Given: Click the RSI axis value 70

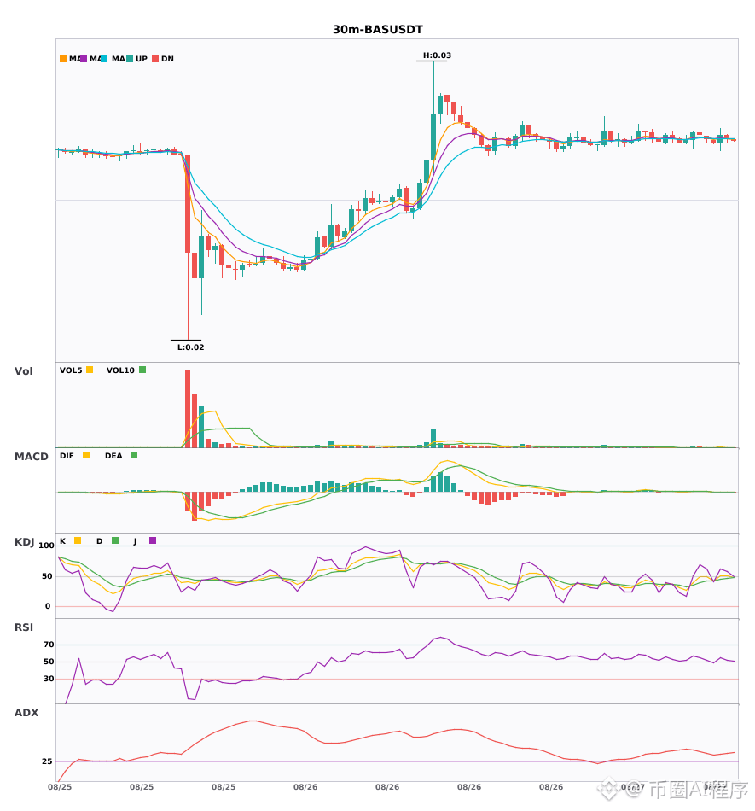Looking at the screenshot, I should coord(49,645).
